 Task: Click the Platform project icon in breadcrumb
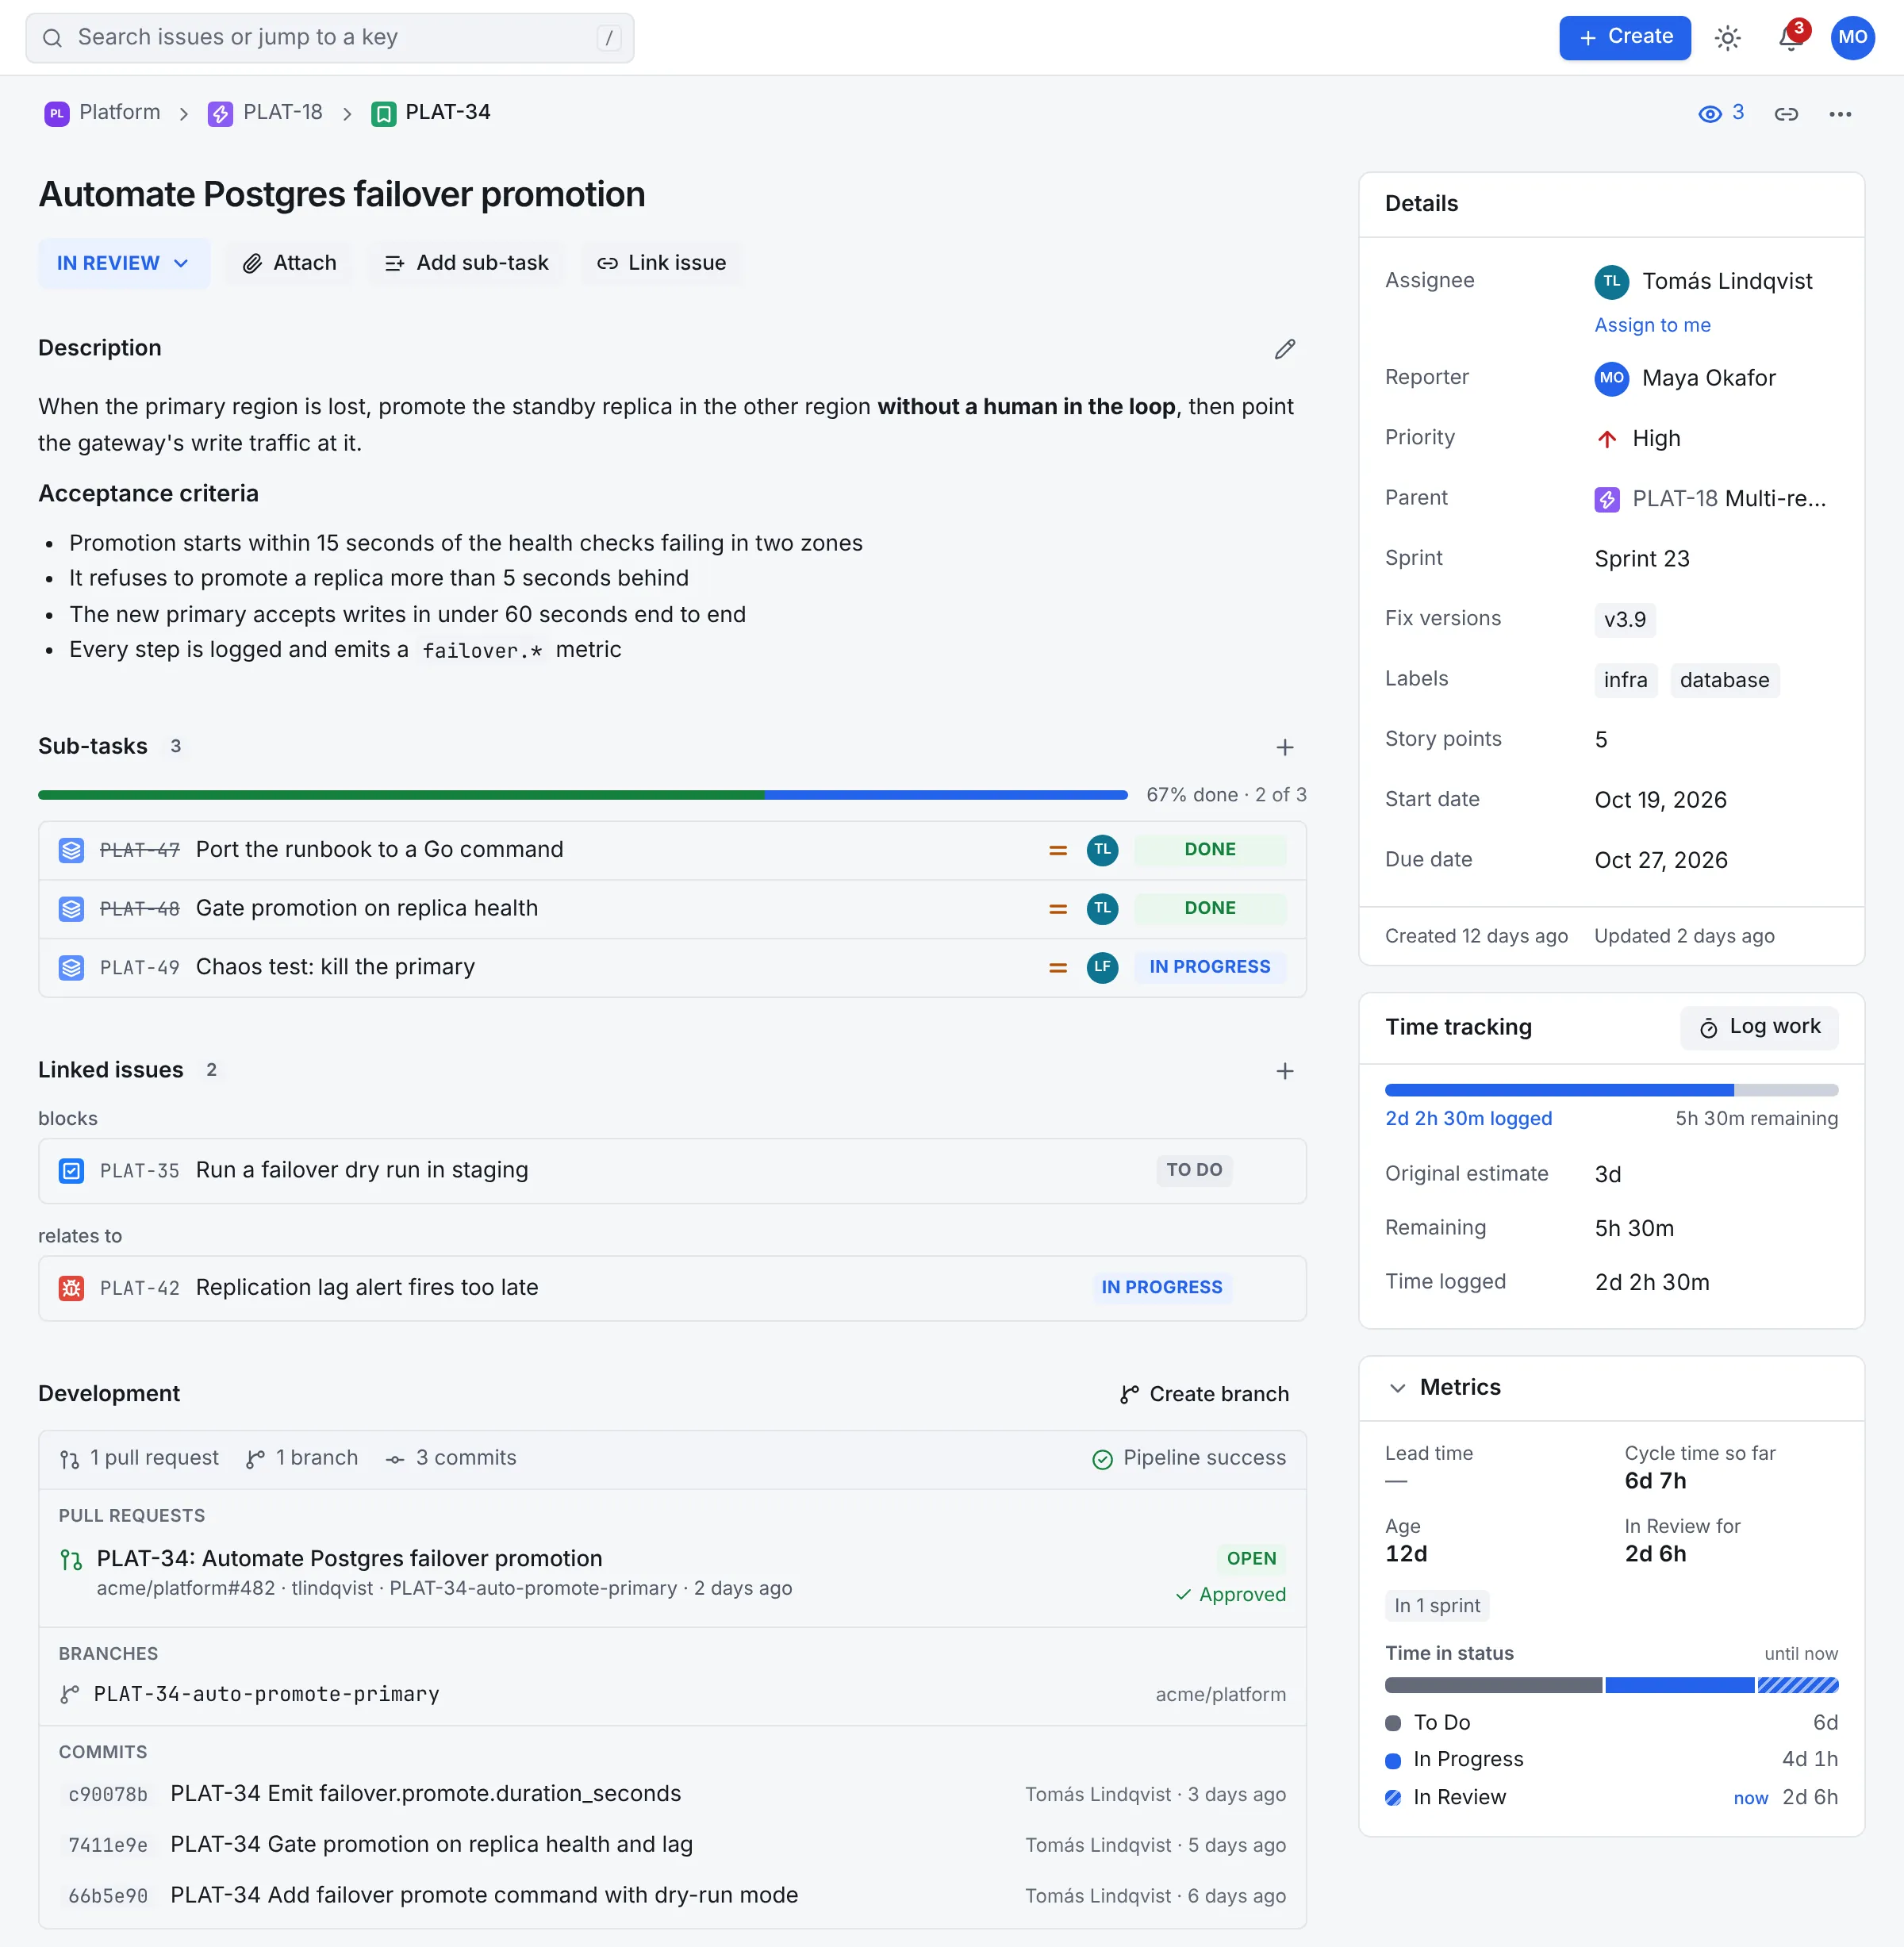[x=57, y=113]
